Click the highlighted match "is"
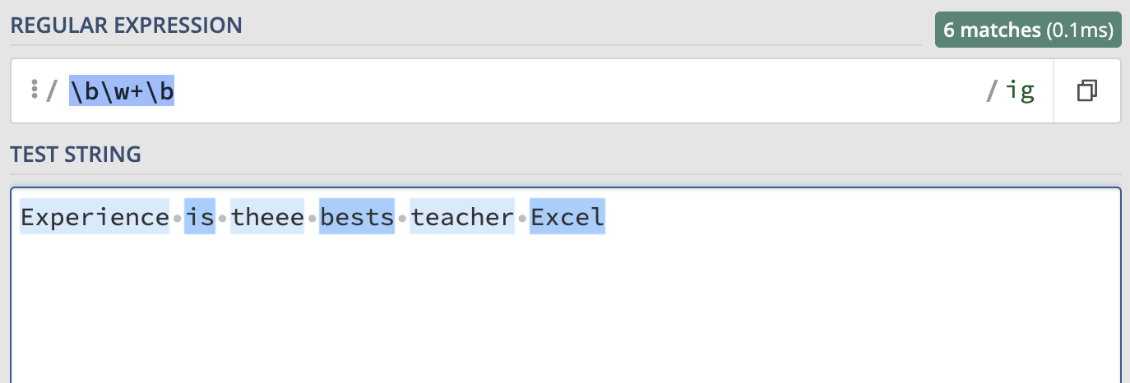The width and height of the screenshot is (1130, 383). 200,217
